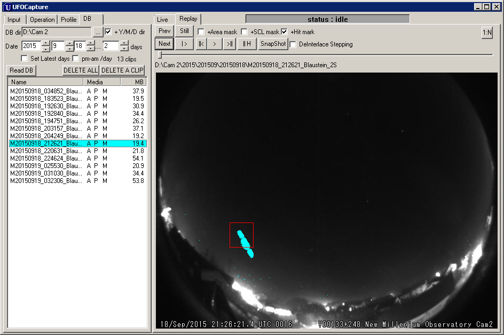Select highlighted clip M20150918_212621_Blau...

point(77,143)
